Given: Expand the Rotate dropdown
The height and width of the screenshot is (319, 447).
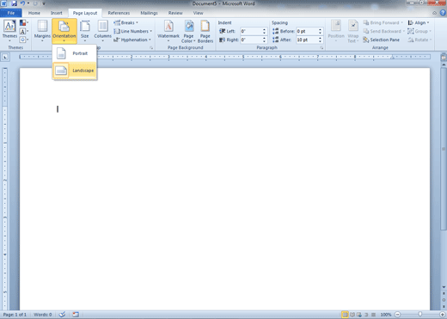Looking at the screenshot, I should point(419,40).
